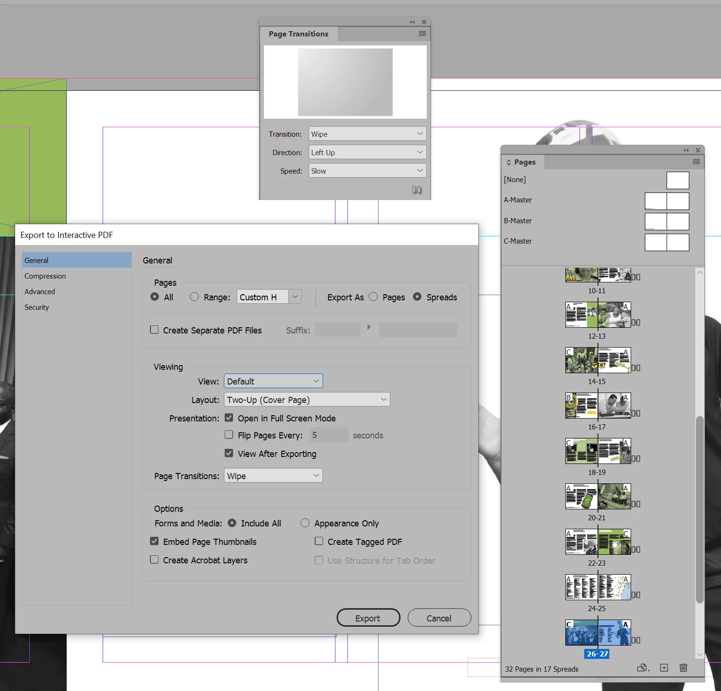
Task: Select the Range radio button
Action: (x=194, y=297)
